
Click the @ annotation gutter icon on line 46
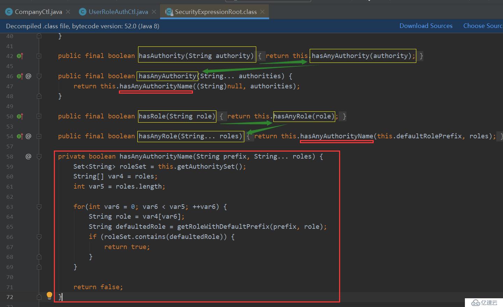pyautogui.click(x=28, y=76)
